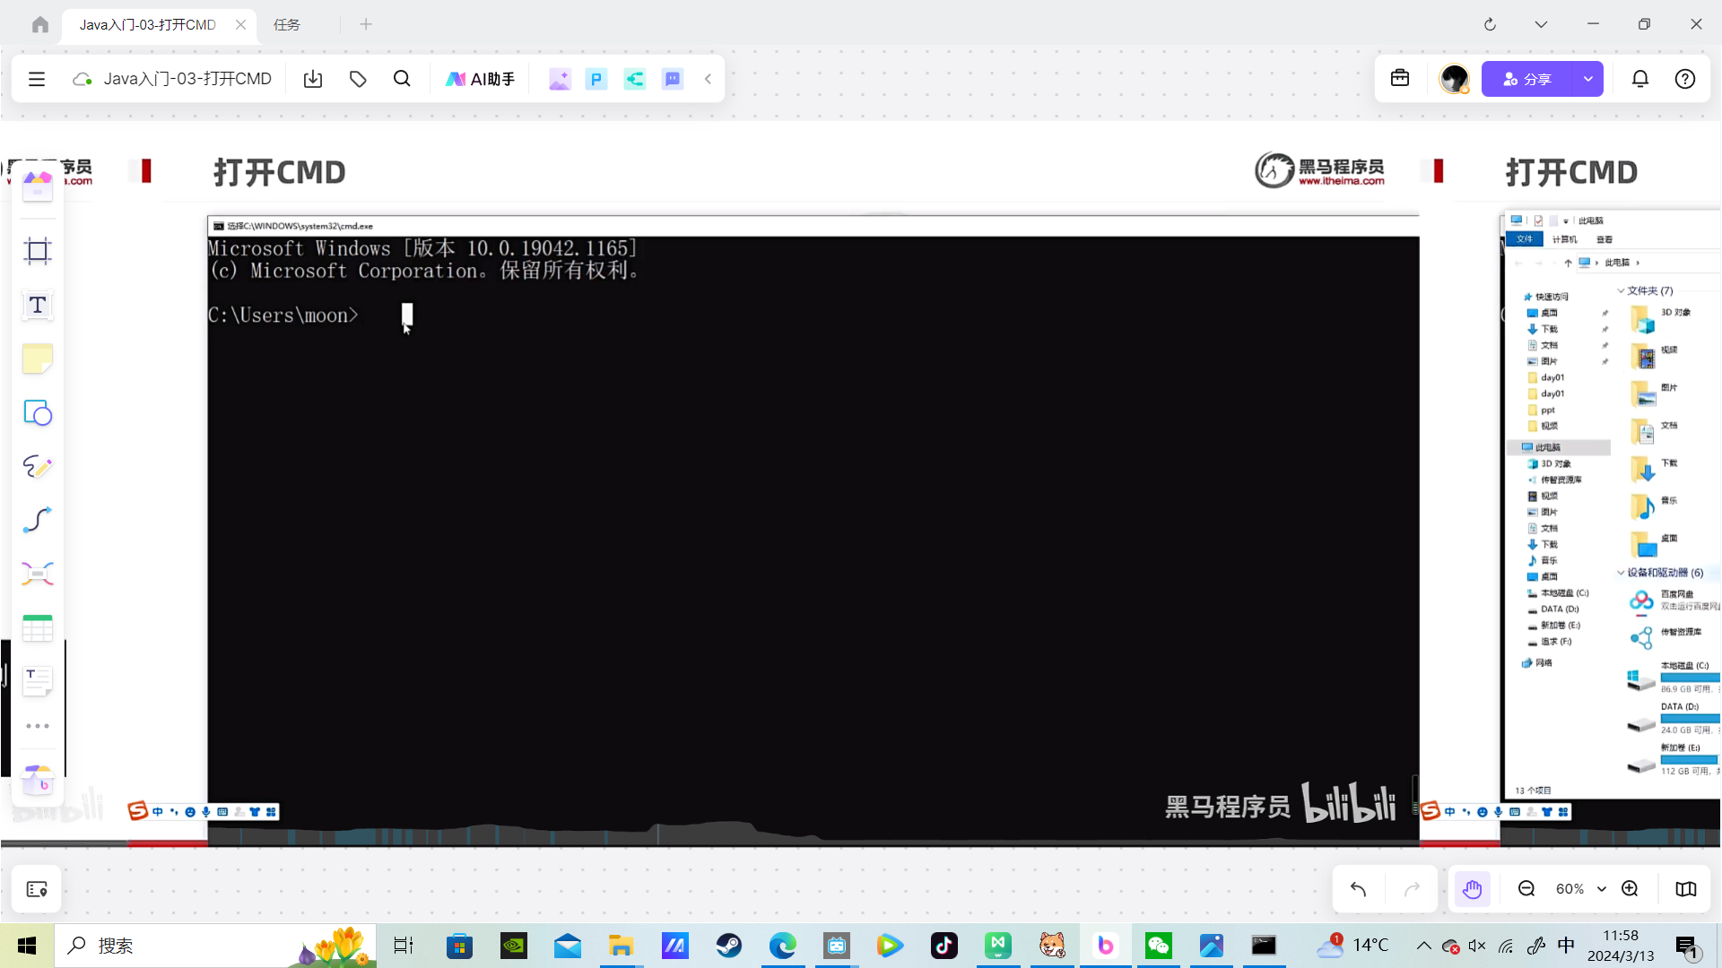This screenshot has width=1722, height=968.
Task: Switch to the 任务 tab
Action: coord(287,24)
